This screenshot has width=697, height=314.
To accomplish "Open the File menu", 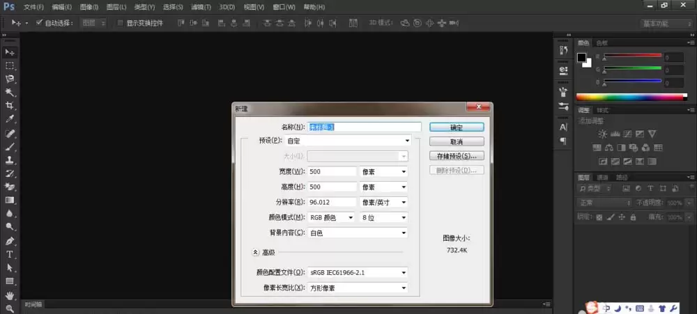I will pos(33,7).
